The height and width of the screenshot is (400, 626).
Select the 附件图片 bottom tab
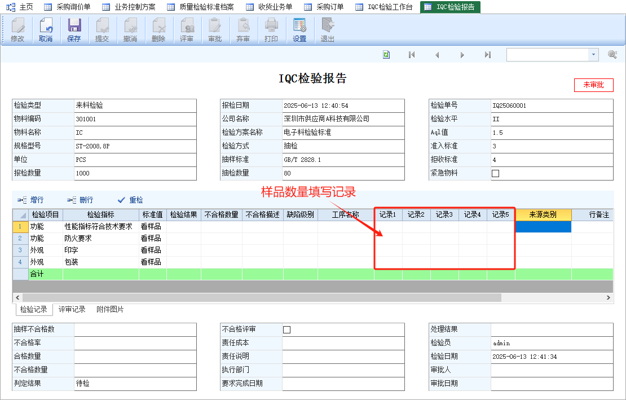(x=110, y=309)
